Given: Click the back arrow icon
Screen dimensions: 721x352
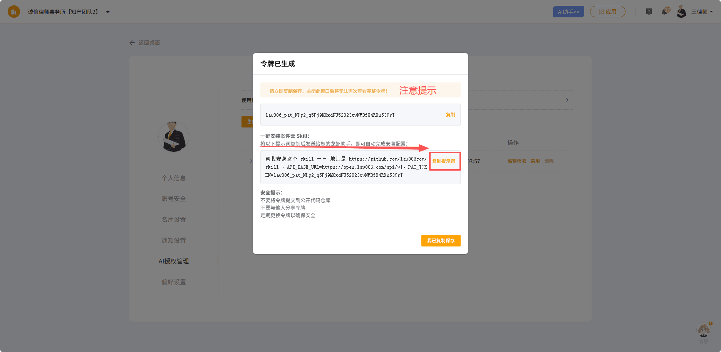Looking at the screenshot, I should point(132,43).
